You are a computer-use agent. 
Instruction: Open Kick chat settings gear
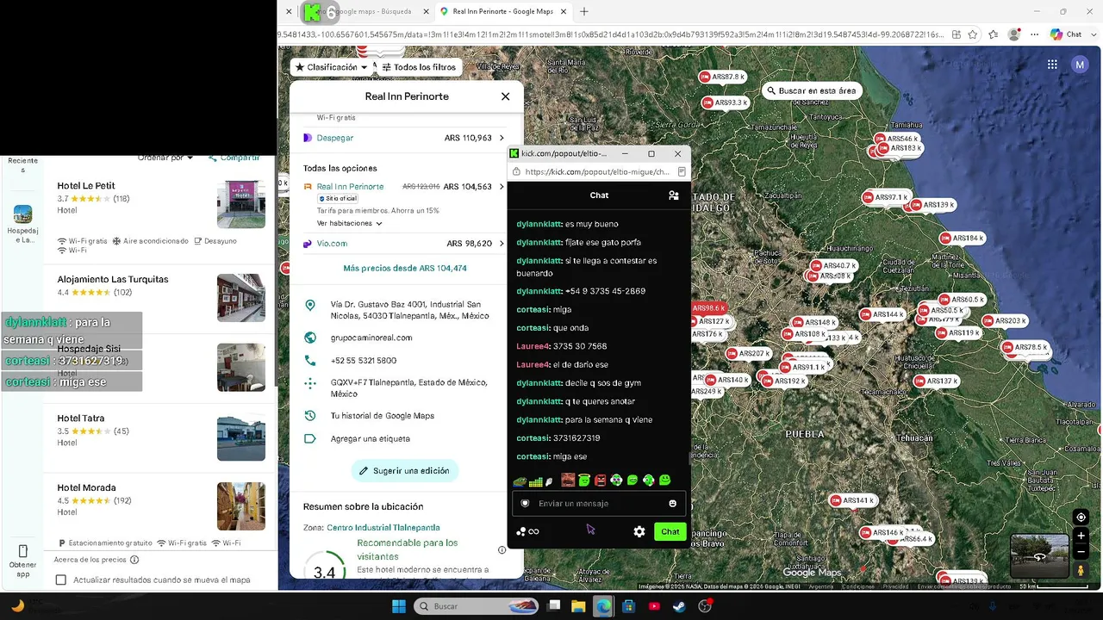[639, 531]
